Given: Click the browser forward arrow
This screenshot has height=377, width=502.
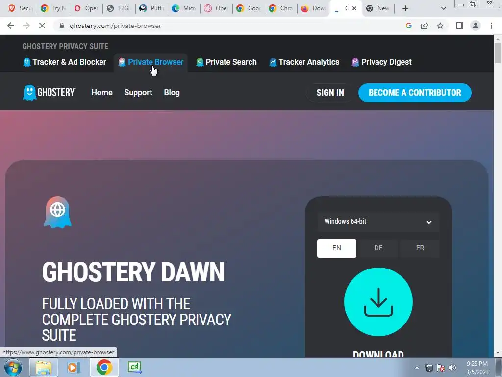Looking at the screenshot, I should coord(26,26).
